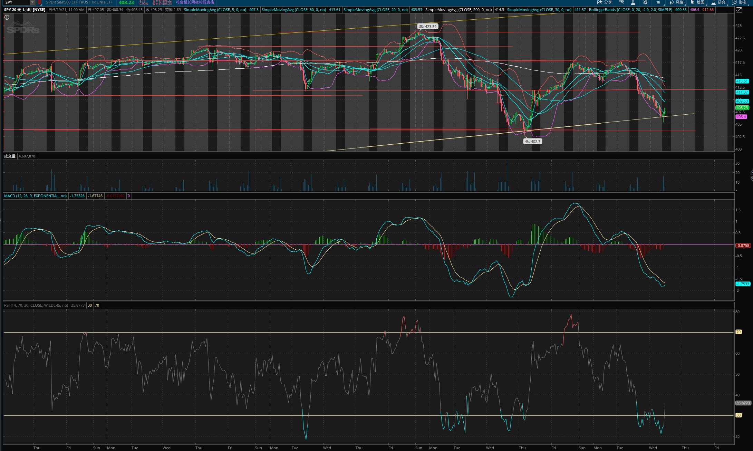Click the last price 408.23 in header
This screenshot has width=753, height=451.
coord(126,2)
